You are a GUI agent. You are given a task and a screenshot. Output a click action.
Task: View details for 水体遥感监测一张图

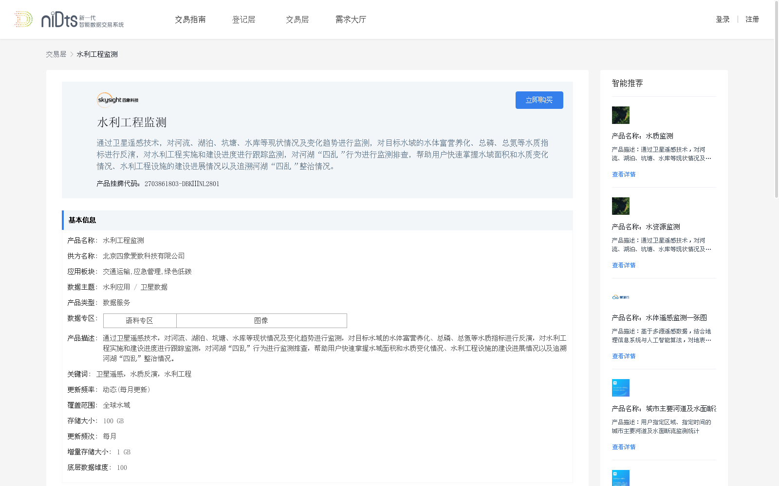click(624, 356)
